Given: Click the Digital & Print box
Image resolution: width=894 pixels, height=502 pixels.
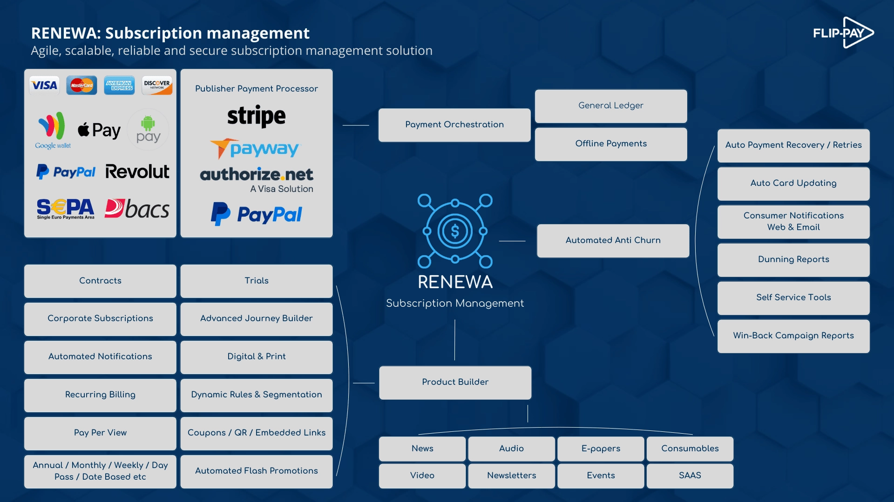Looking at the screenshot, I should click(x=257, y=357).
